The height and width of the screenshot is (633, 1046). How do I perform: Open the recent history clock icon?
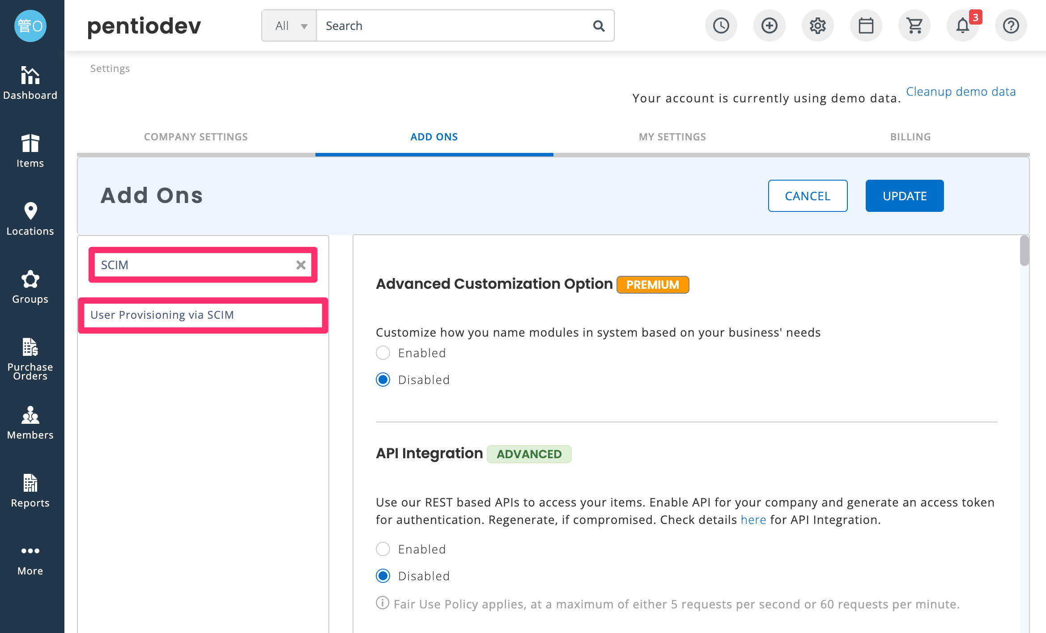pyautogui.click(x=721, y=25)
